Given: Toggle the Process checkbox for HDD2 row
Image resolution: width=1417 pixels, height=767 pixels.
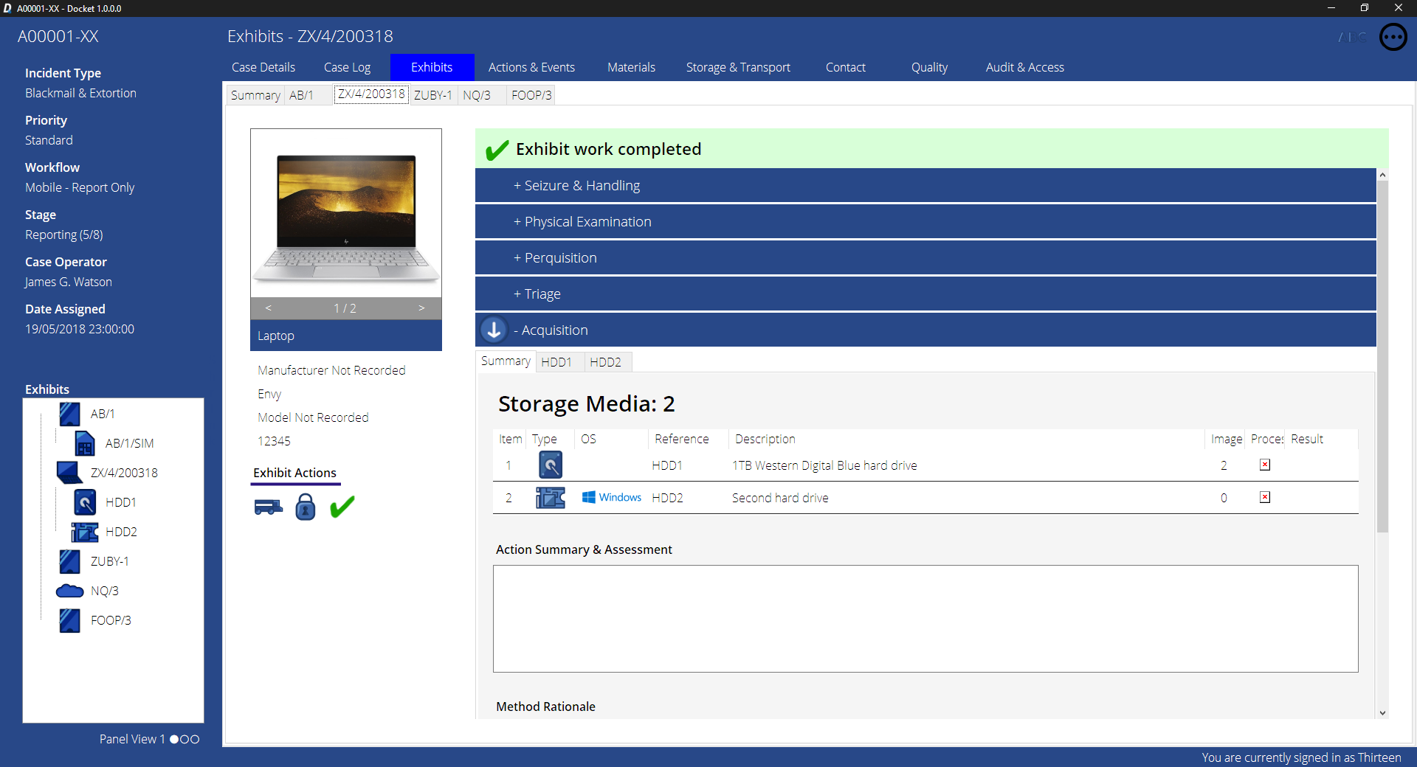Looking at the screenshot, I should (x=1264, y=498).
